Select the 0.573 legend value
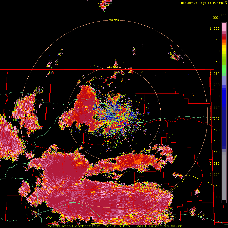The image size is (228, 228). (x=215, y=119)
